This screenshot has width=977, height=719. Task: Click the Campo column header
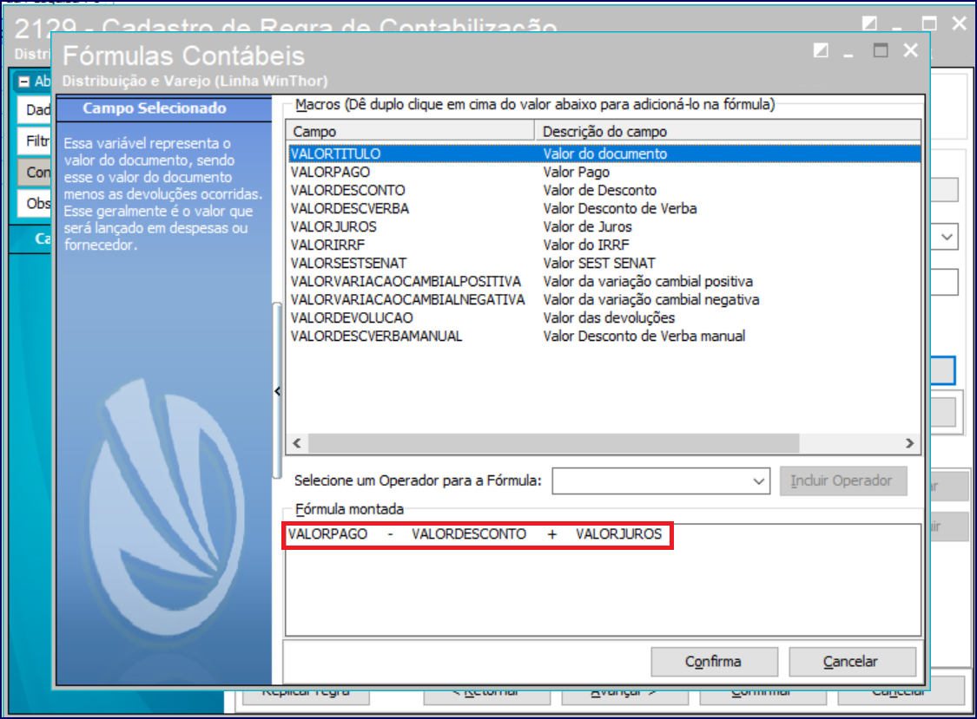coord(411,131)
